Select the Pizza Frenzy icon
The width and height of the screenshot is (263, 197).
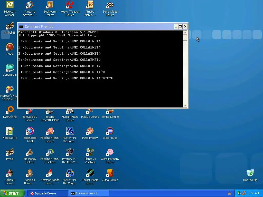[90, 133]
